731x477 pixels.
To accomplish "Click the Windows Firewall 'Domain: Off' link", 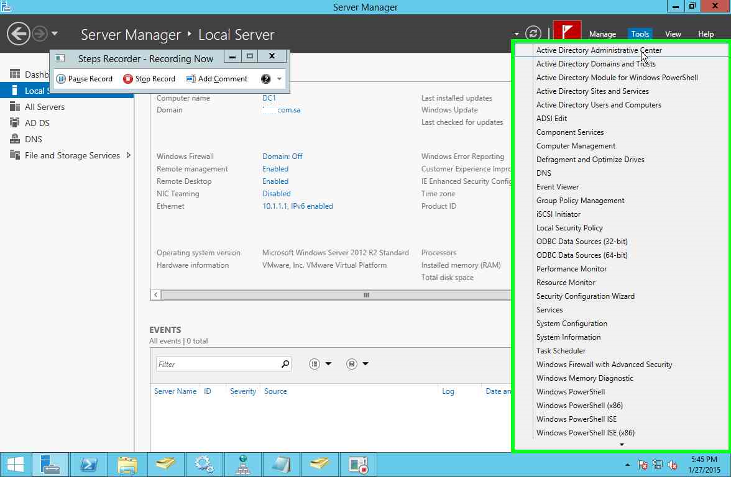I will (x=282, y=157).
